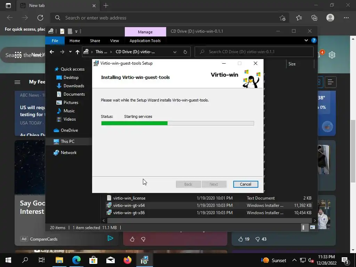The image size is (356, 267).
Task: Open Explorer help question mark icon
Action: pyautogui.click(x=314, y=40)
